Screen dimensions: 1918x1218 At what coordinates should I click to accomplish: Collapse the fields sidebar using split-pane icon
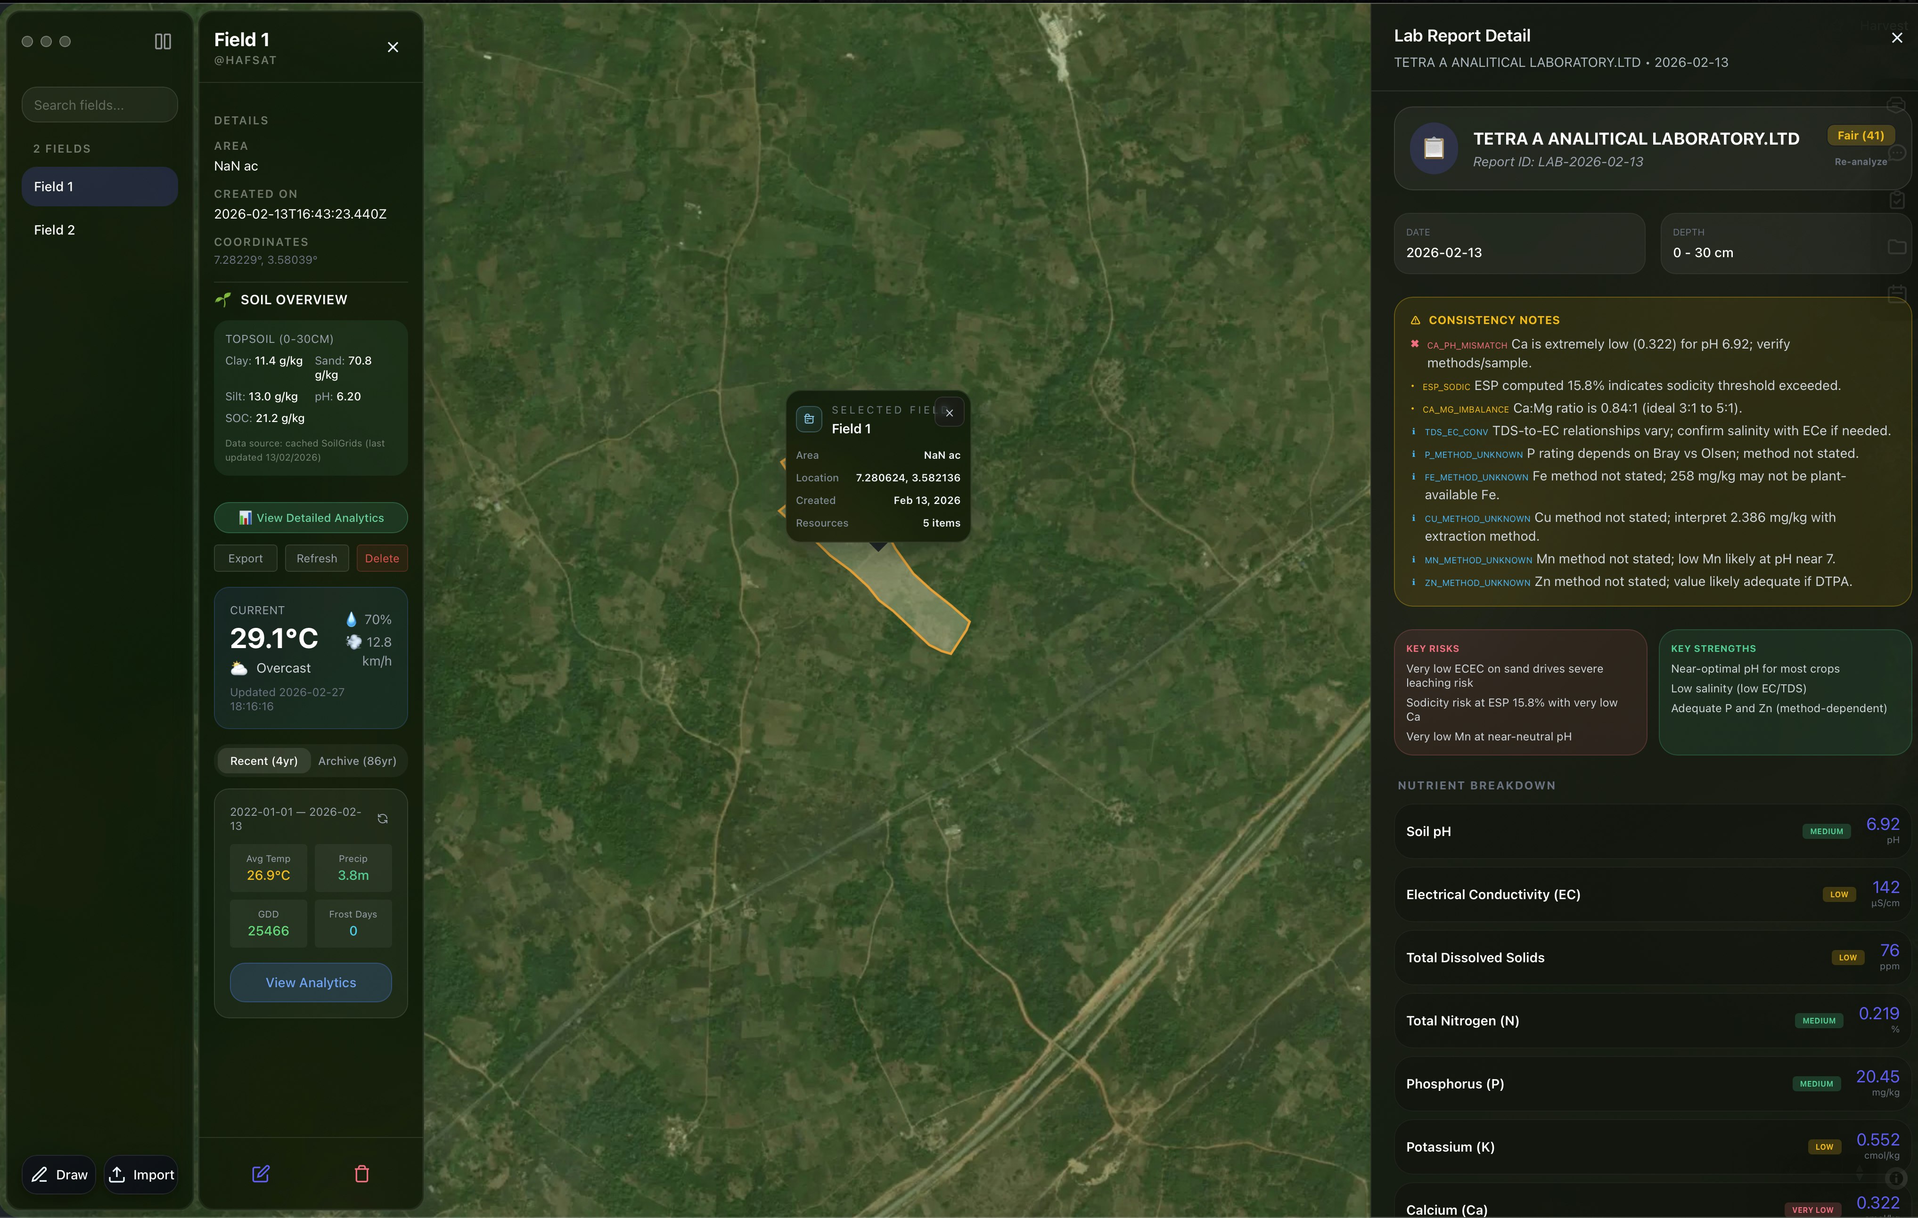click(163, 41)
